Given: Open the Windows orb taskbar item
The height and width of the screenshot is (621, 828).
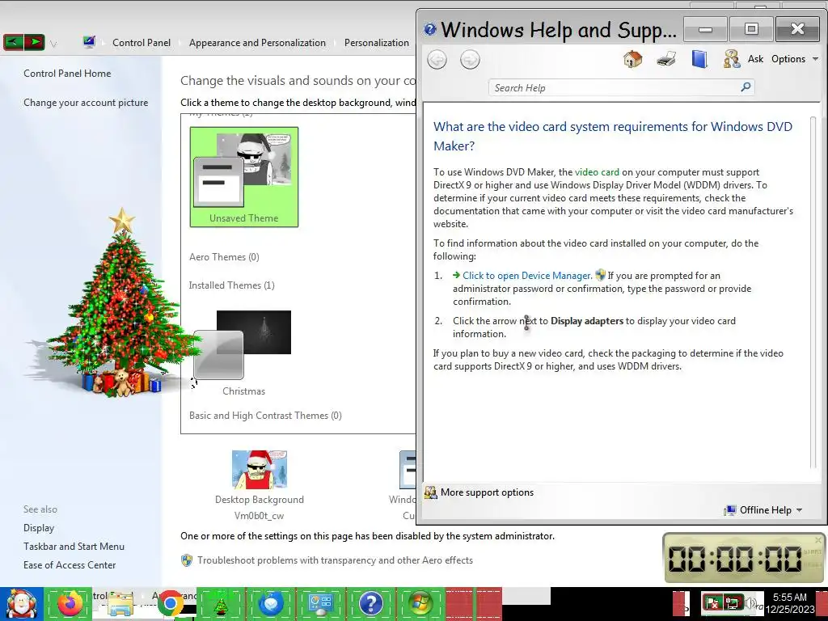Looking at the screenshot, I should tap(420, 604).
